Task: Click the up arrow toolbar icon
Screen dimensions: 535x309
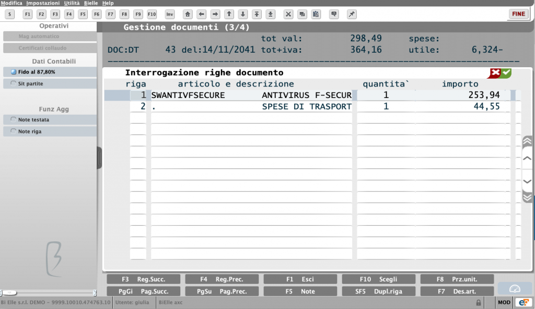Action: click(229, 14)
